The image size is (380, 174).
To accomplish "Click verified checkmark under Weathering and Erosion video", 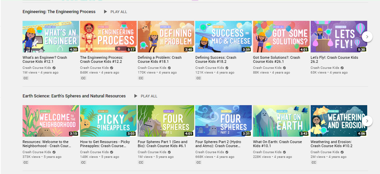I will point(342,152).
